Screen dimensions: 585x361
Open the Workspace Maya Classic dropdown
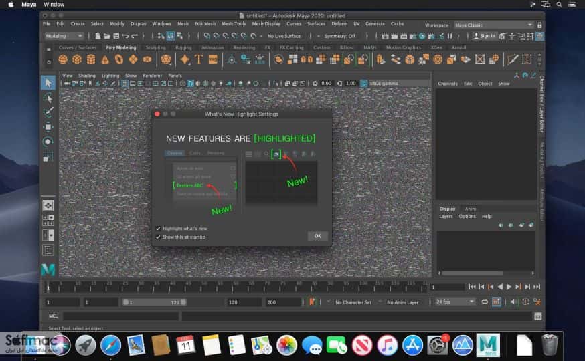(494, 25)
